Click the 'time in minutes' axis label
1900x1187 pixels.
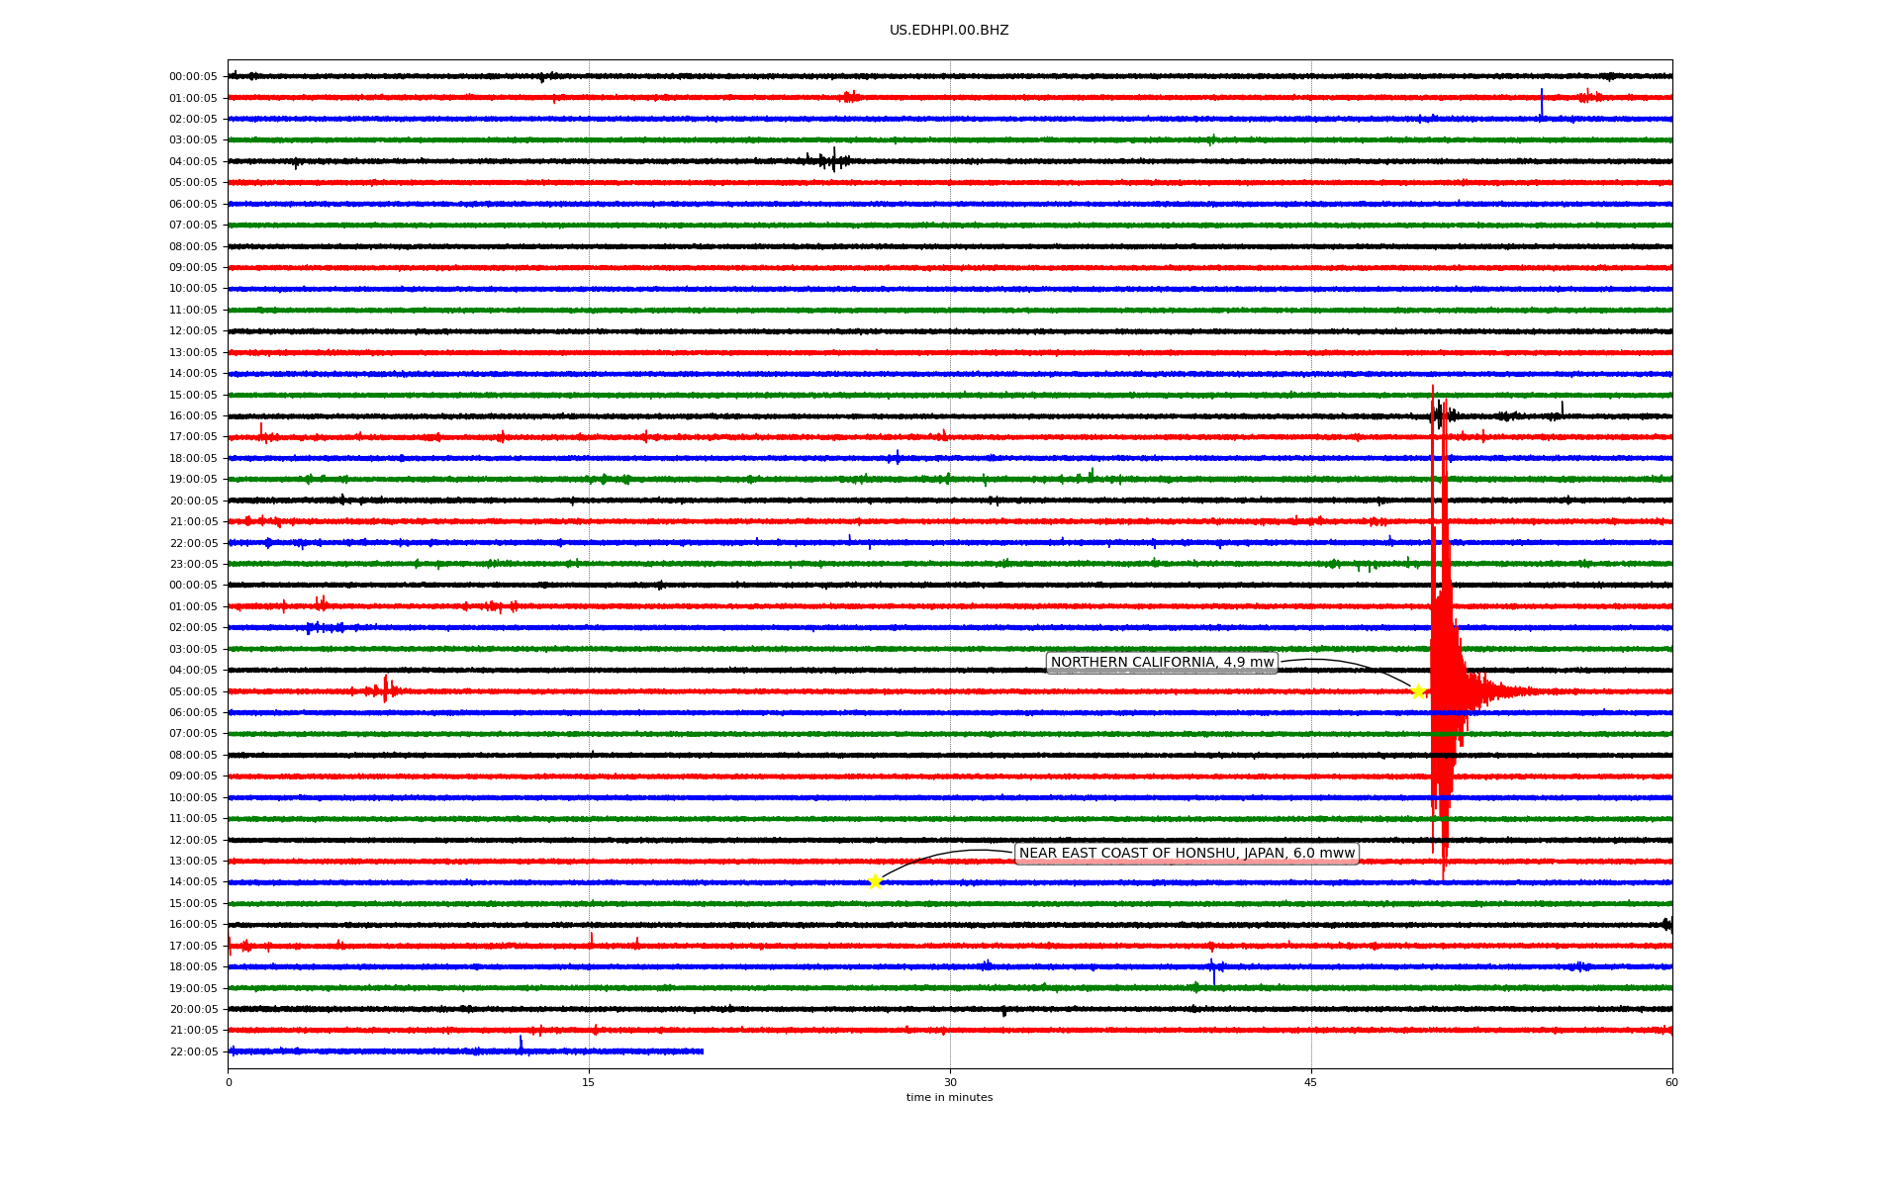[949, 1098]
